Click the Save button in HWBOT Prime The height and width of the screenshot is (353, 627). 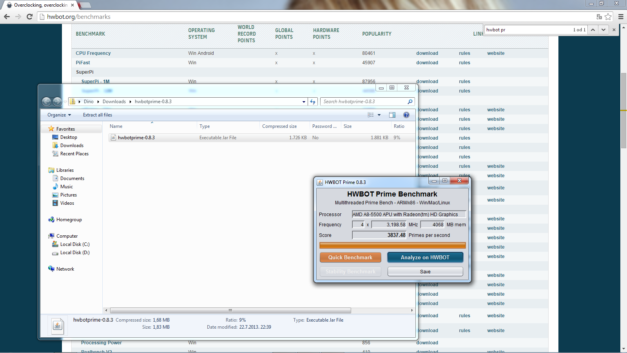[425, 271]
